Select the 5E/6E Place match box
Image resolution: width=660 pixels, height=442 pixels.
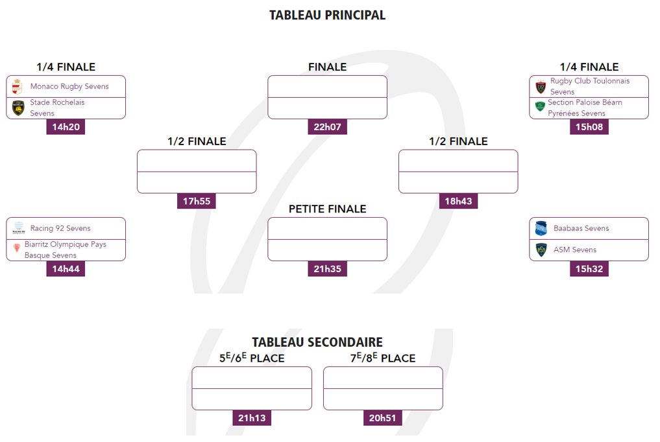pos(252,388)
